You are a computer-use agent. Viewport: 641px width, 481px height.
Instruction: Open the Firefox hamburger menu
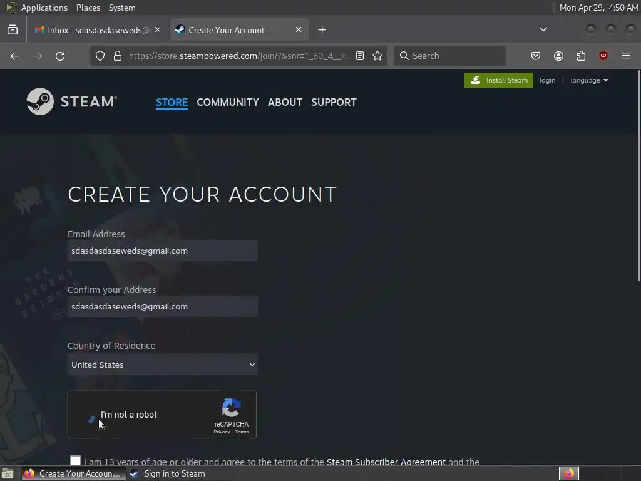tap(626, 56)
